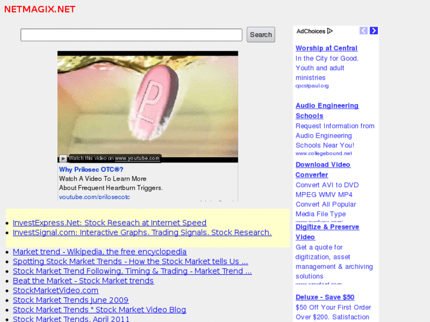Click the AdChoices triangle icon
Image resolution: width=430 pixels, height=322 pixels.
[330, 31]
